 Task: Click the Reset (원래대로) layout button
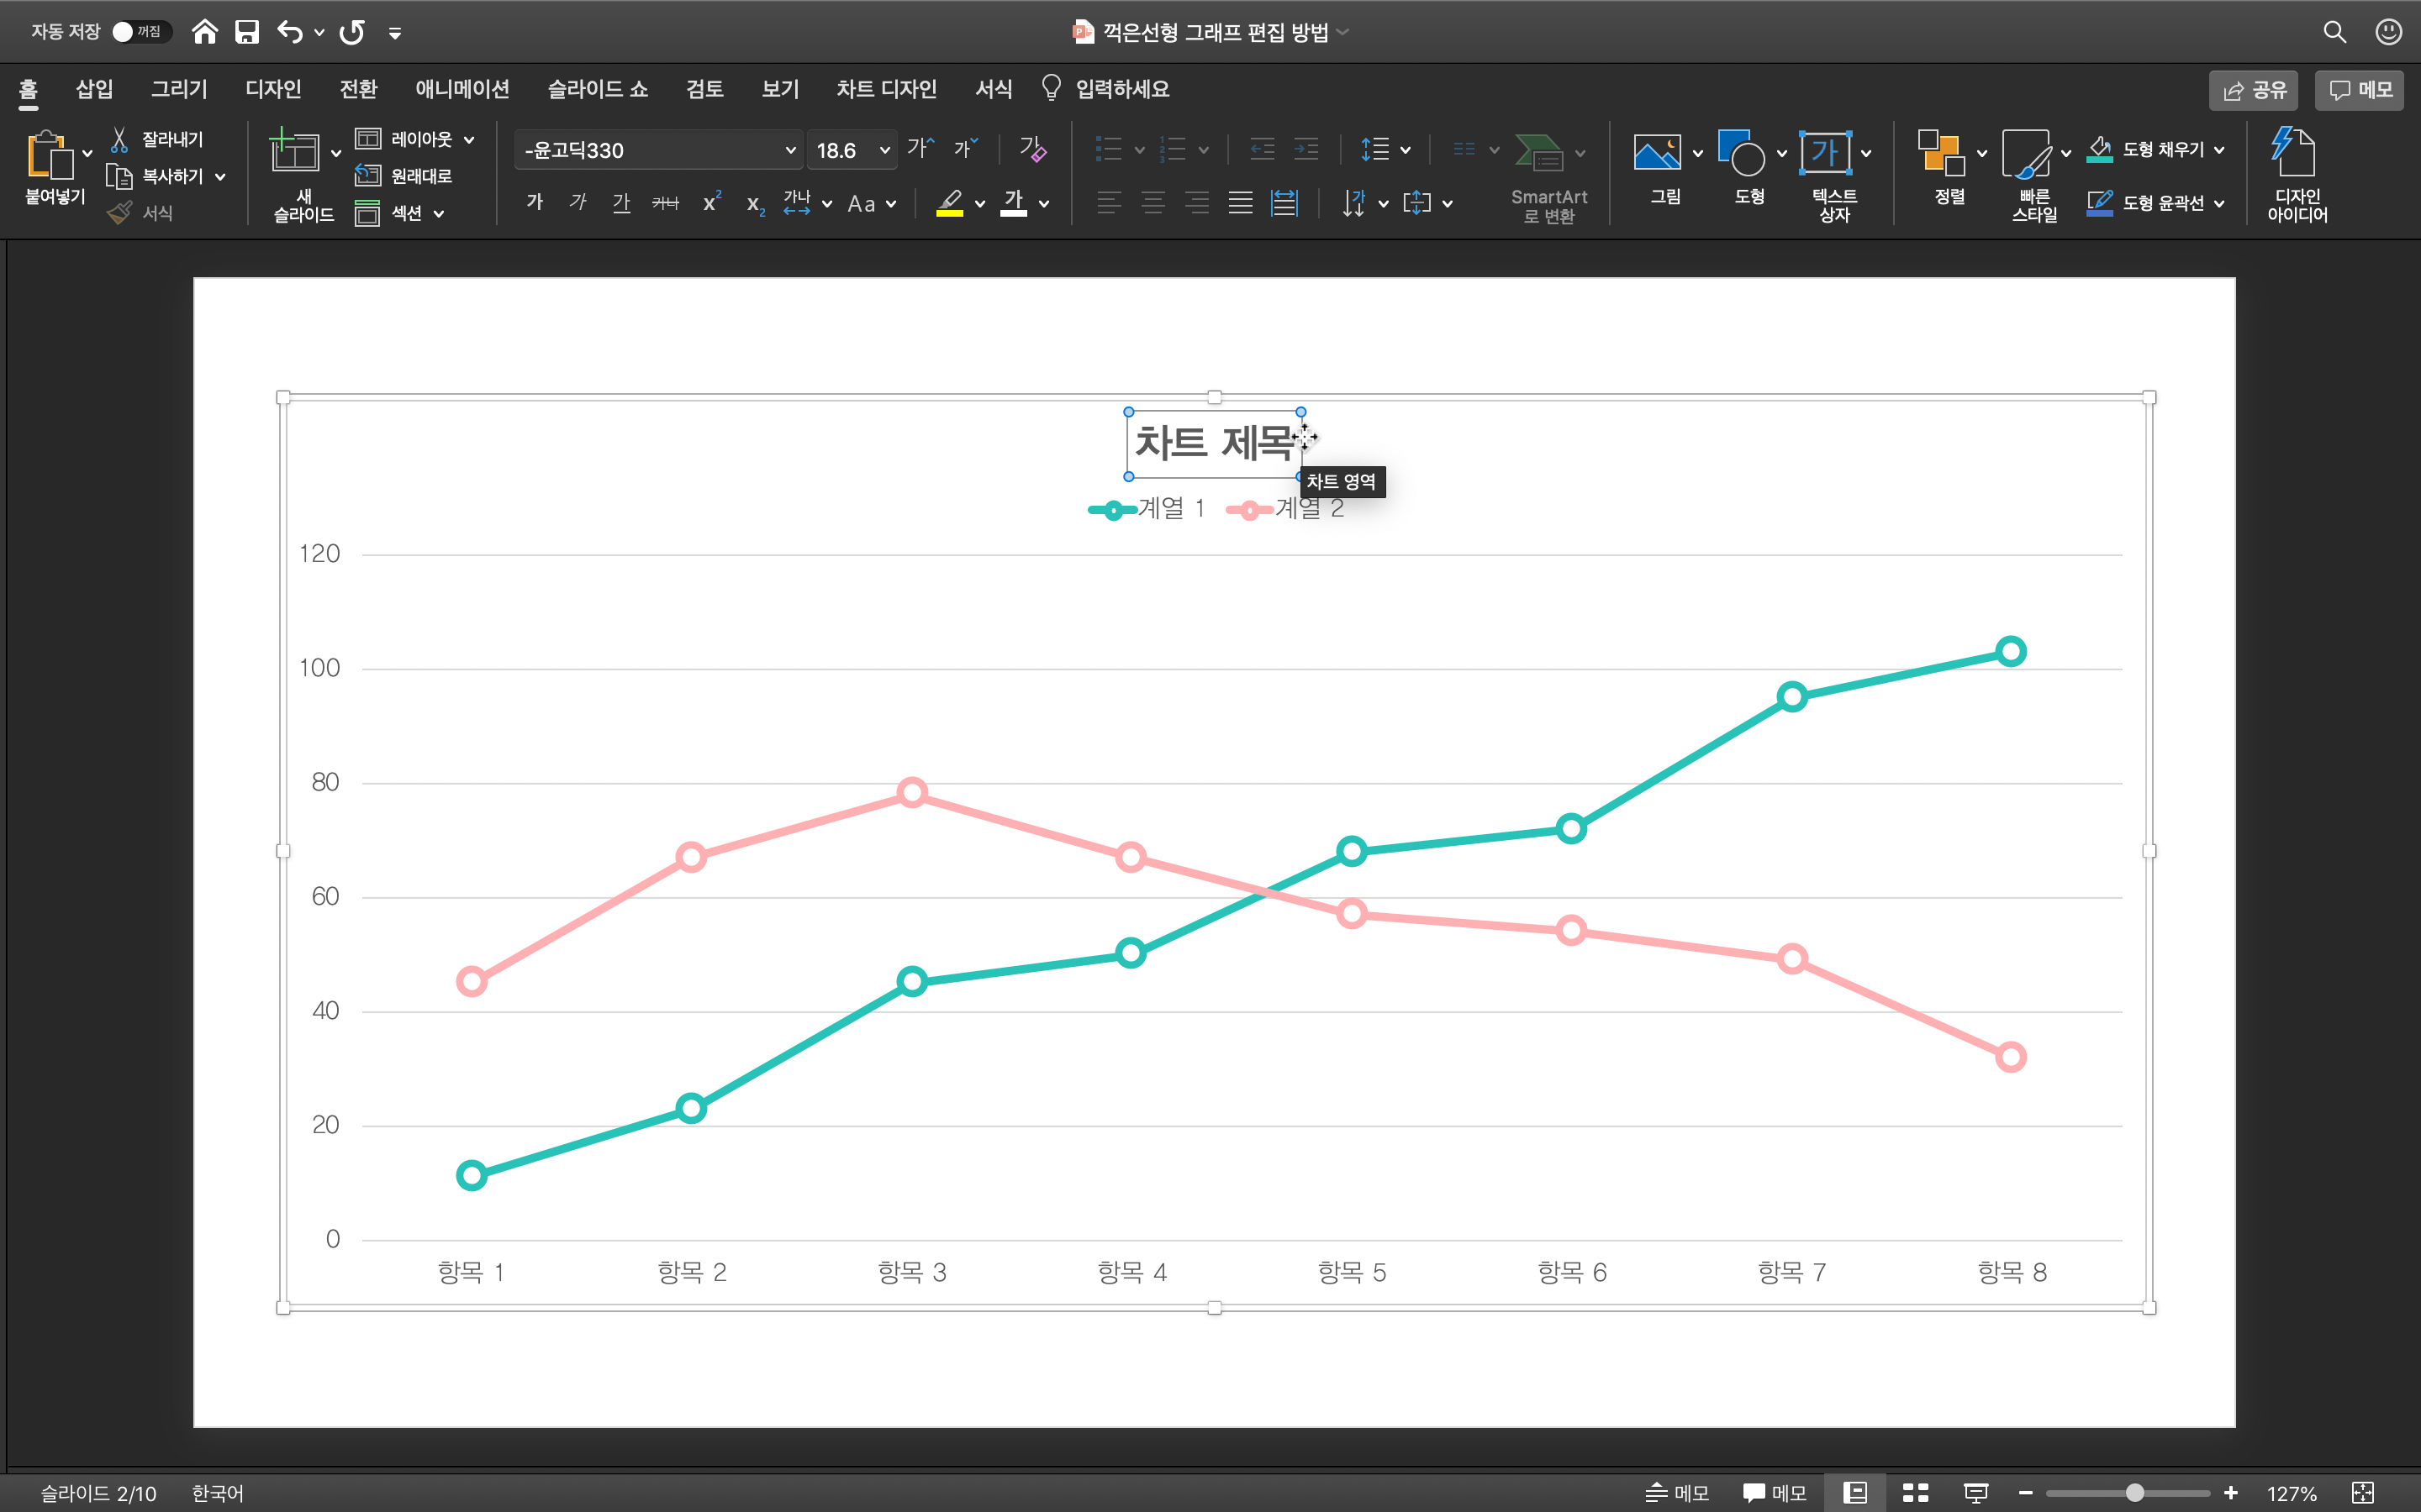coord(405,176)
